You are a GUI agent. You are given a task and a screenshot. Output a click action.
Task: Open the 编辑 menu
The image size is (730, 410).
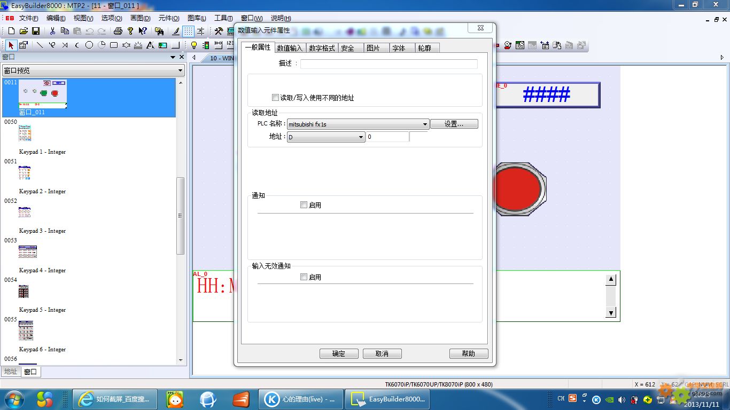click(x=56, y=18)
